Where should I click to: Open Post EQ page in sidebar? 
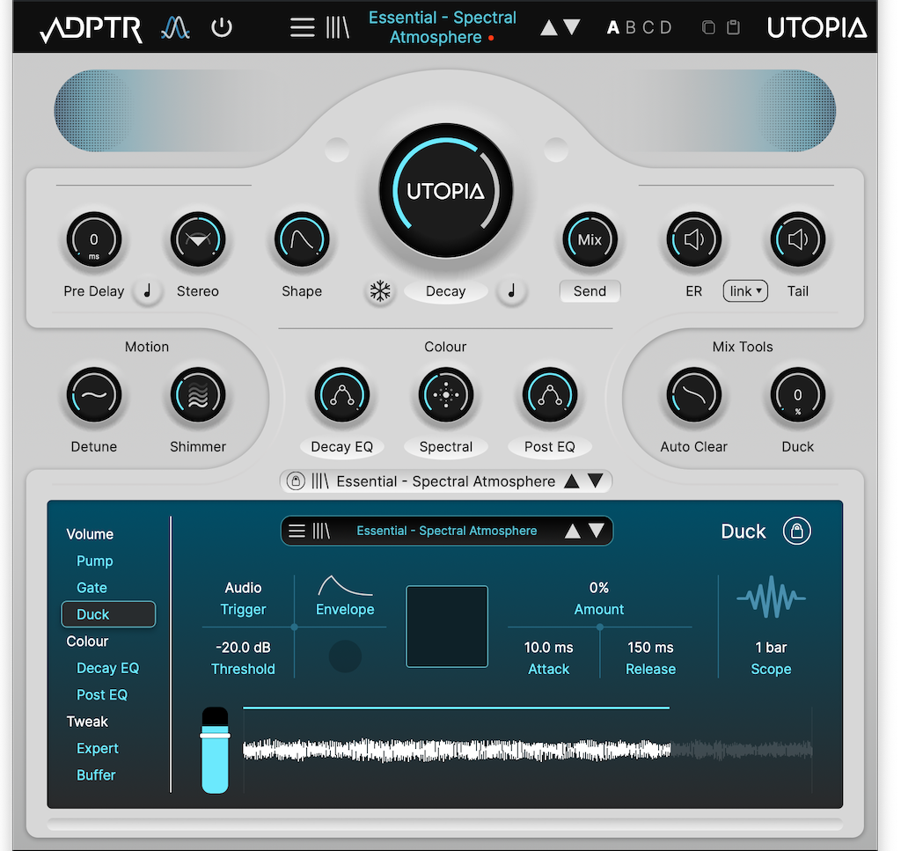click(x=102, y=694)
